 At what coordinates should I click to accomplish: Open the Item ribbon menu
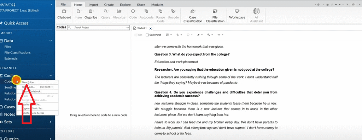click(x=78, y=14)
